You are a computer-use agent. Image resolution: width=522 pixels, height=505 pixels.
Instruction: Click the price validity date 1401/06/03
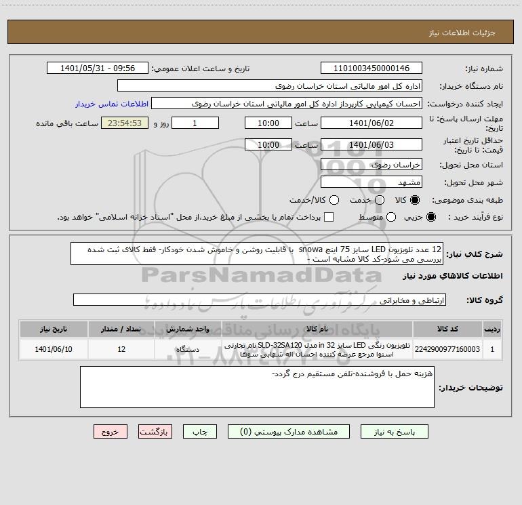[372, 145]
